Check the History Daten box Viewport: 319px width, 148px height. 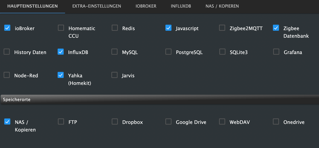click(x=7, y=52)
